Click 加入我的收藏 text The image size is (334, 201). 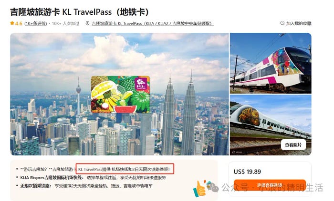coord(299,23)
